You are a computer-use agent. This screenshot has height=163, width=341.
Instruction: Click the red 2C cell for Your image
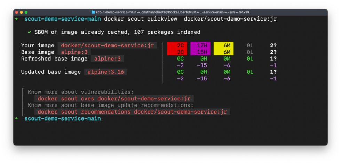point(177,46)
